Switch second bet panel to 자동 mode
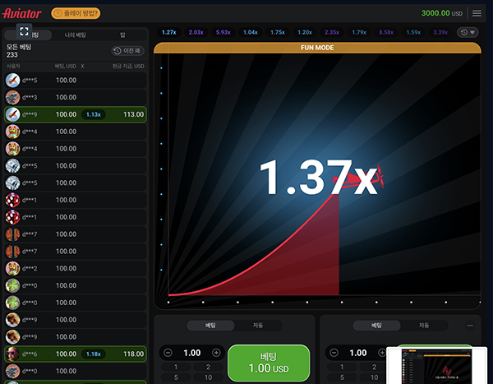The height and width of the screenshot is (384, 493). [x=423, y=326]
